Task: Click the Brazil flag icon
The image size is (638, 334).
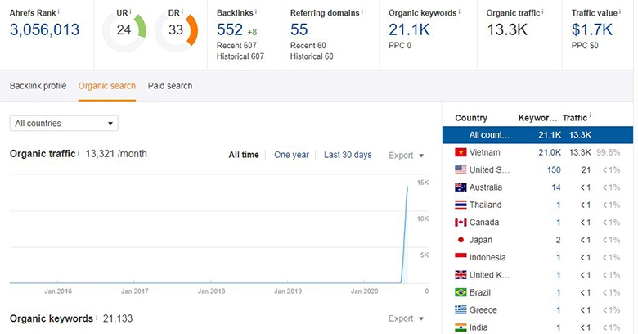Action: [x=461, y=292]
